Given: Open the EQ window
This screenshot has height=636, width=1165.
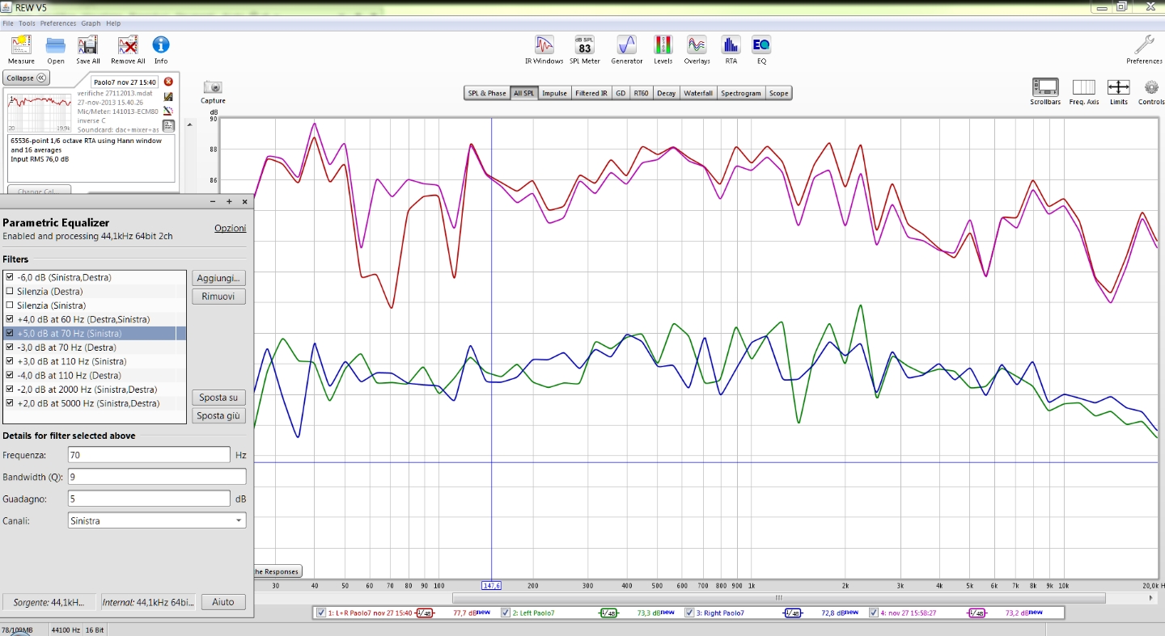Looking at the screenshot, I should pyautogui.click(x=760, y=44).
